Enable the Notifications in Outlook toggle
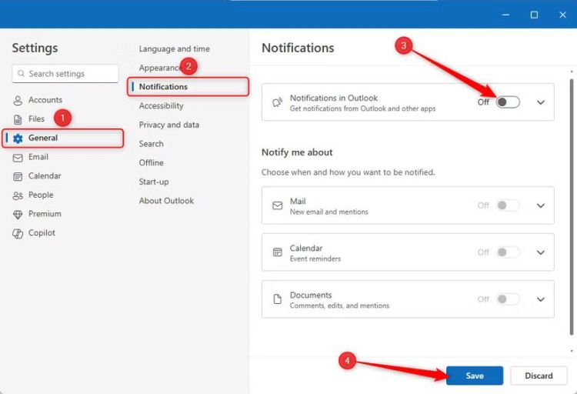Screen dimensions: 577x394 click(x=507, y=102)
